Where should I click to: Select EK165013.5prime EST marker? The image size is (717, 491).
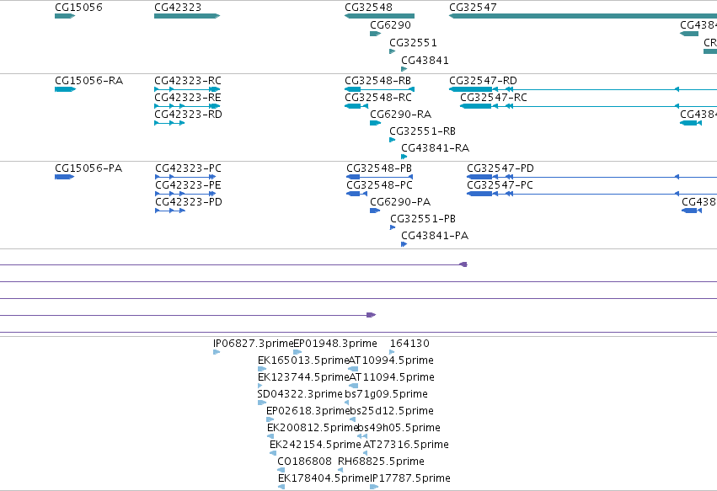click(x=262, y=369)
